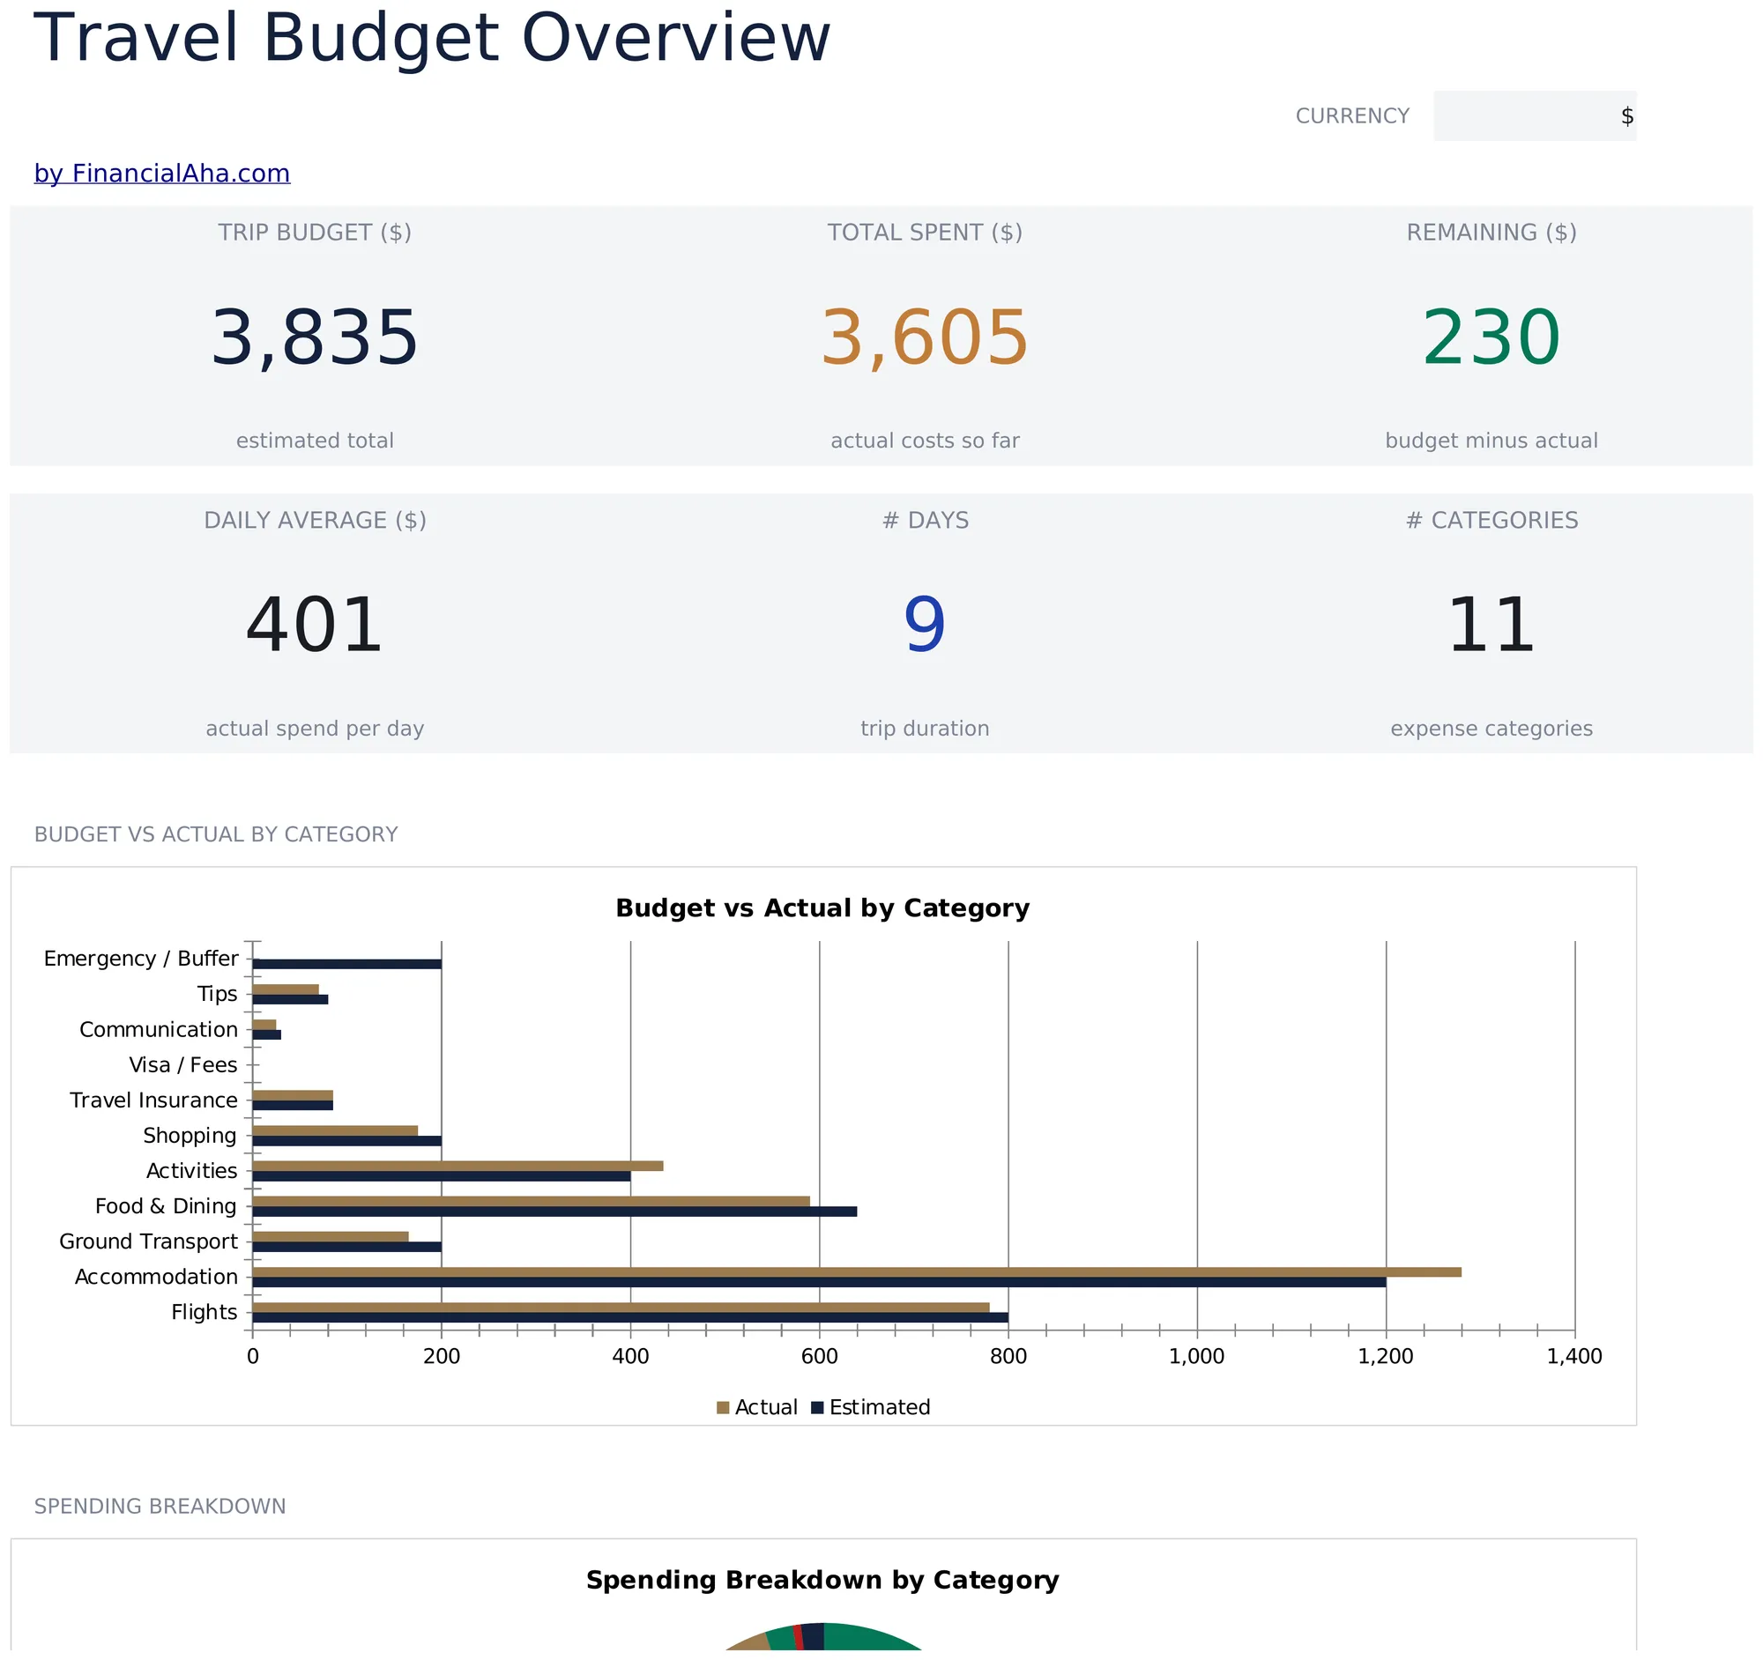Select the remaining value 230
This screenshot has height=1660, width=1763.
1491,337
